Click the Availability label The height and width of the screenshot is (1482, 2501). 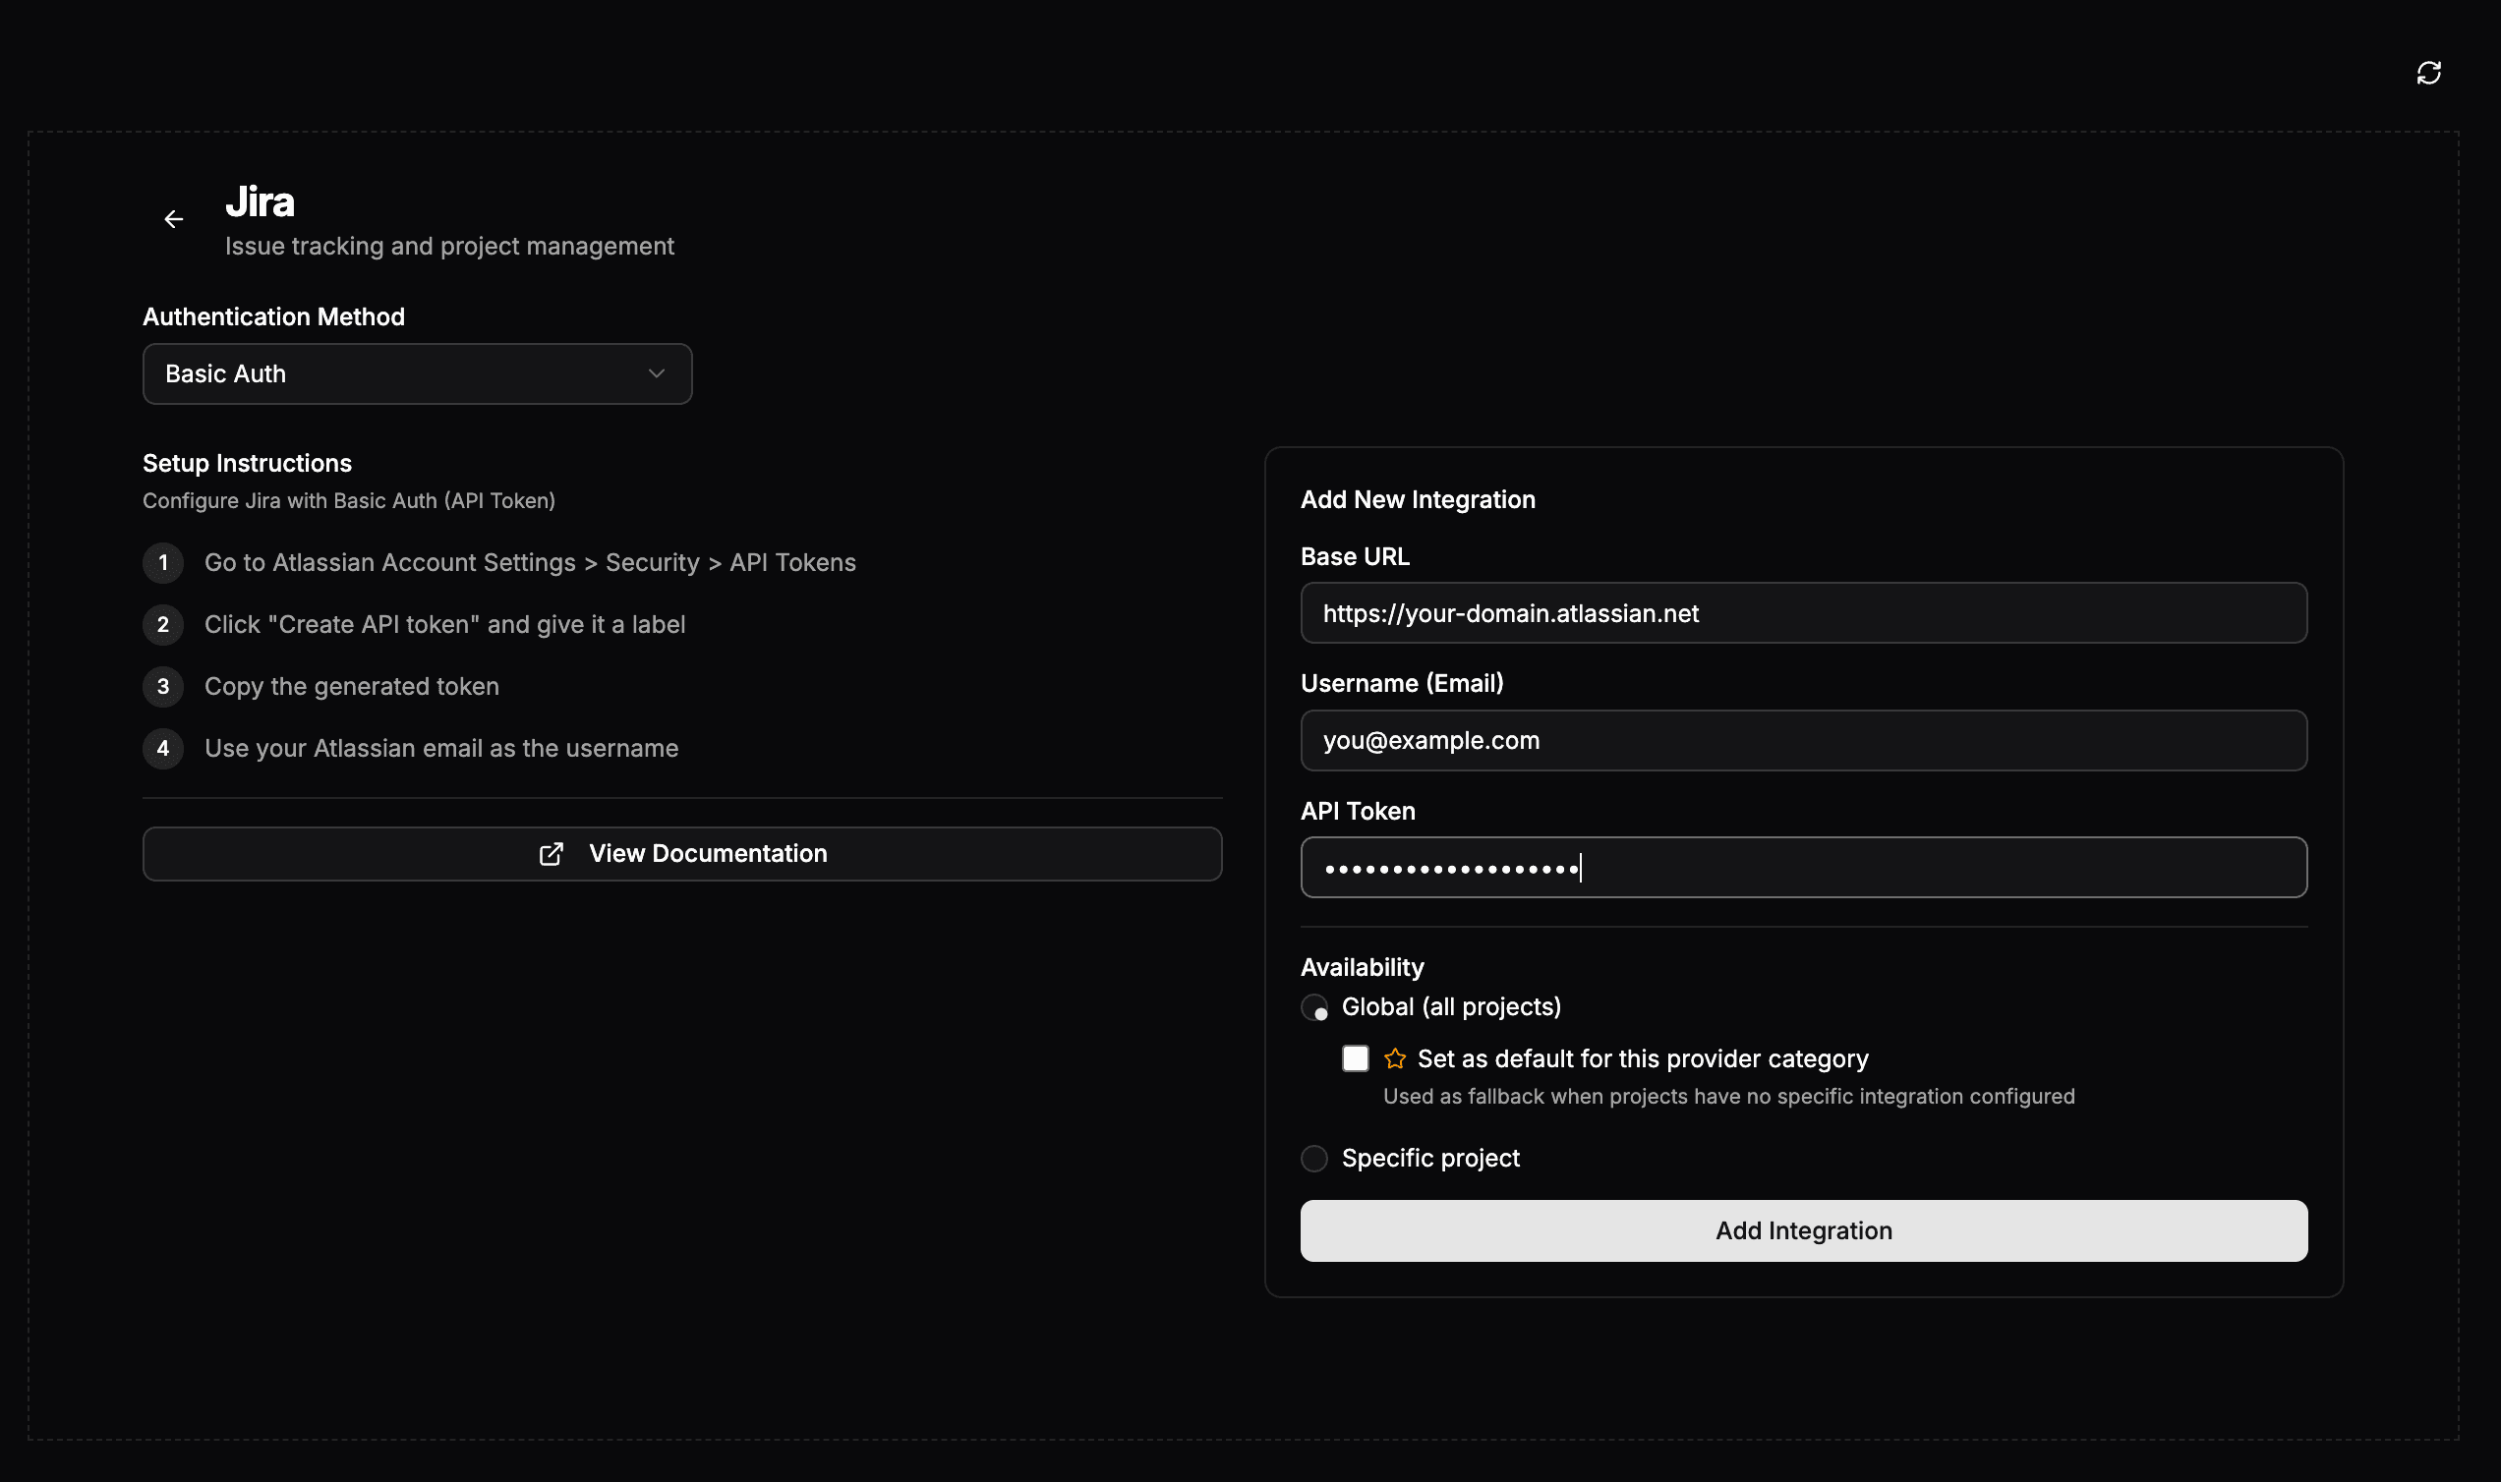point(1362,967)
